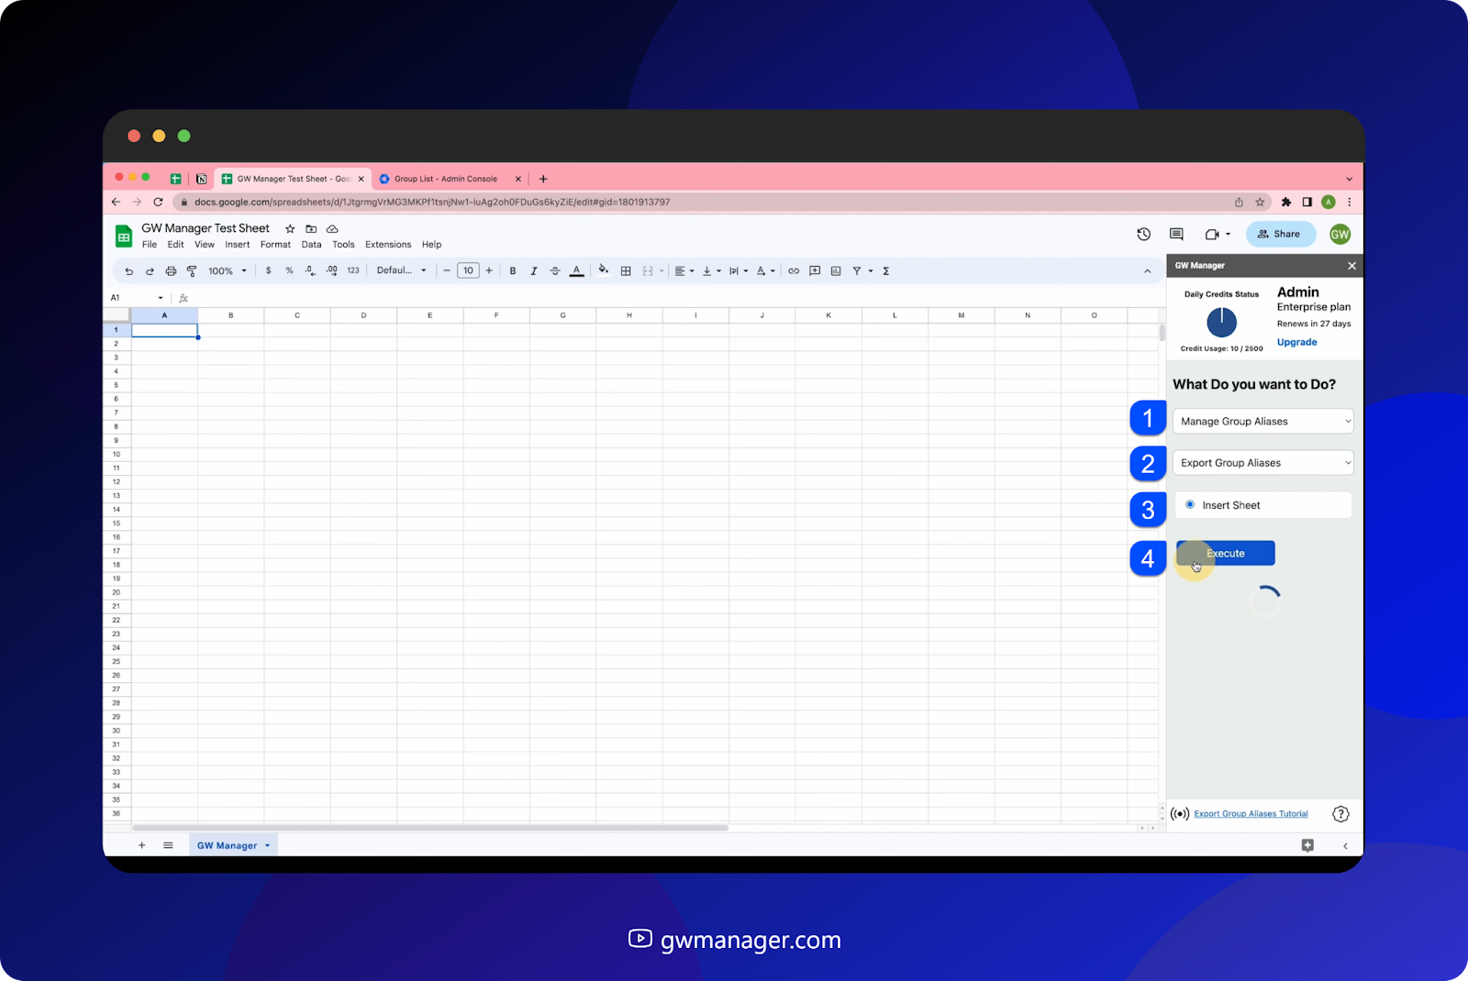Format as currency with dollar icon
This screenshot has width=1468, height=981.
tap(268, 271)
